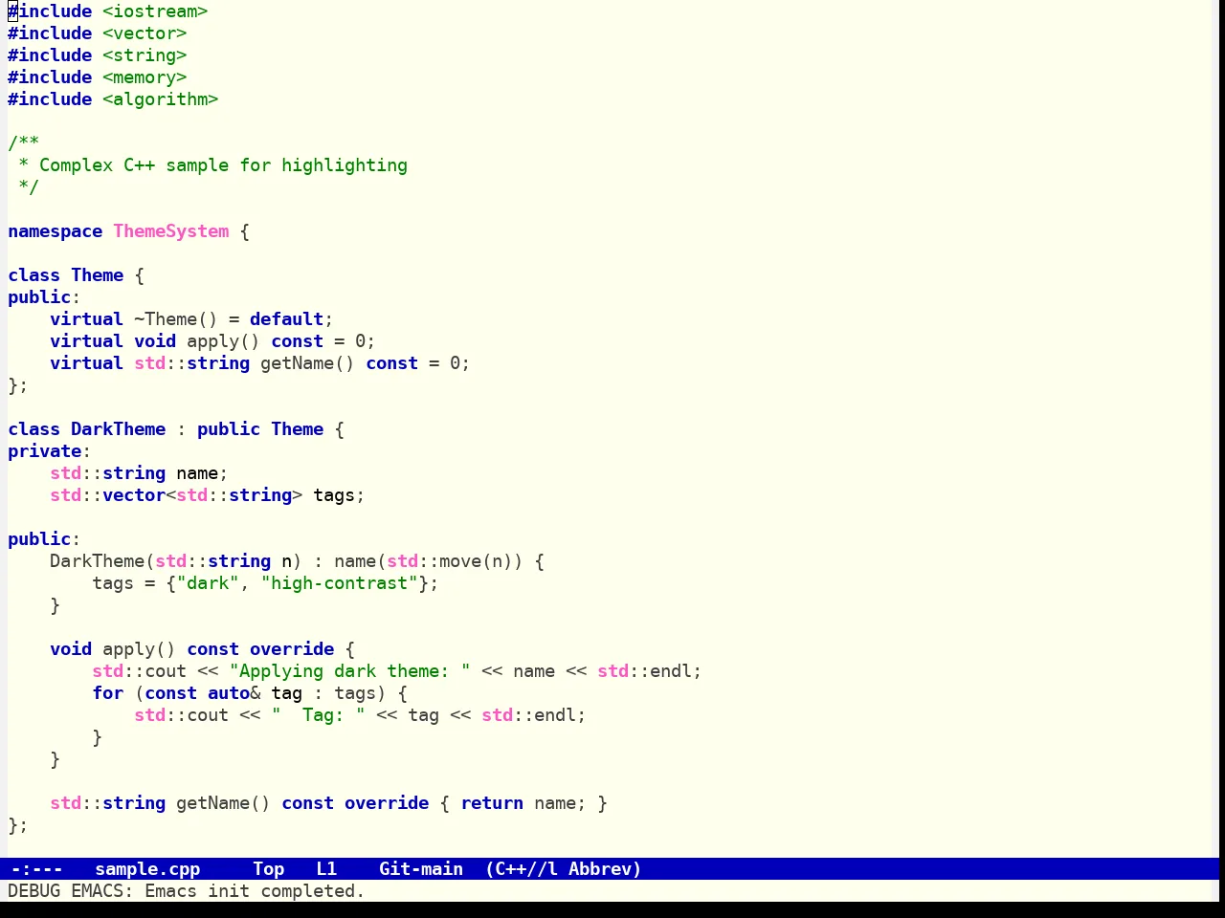
Task: Click 'cout' on the Tag output line
Action: tap(208, 715)
